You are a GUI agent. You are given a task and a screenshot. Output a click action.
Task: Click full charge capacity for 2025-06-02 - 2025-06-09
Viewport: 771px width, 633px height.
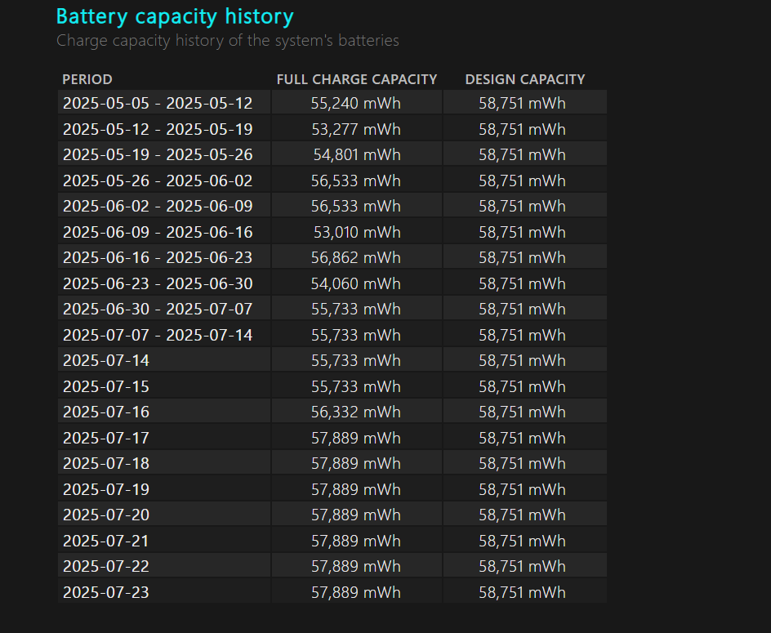pyautogui.click(x=355, y=206)
